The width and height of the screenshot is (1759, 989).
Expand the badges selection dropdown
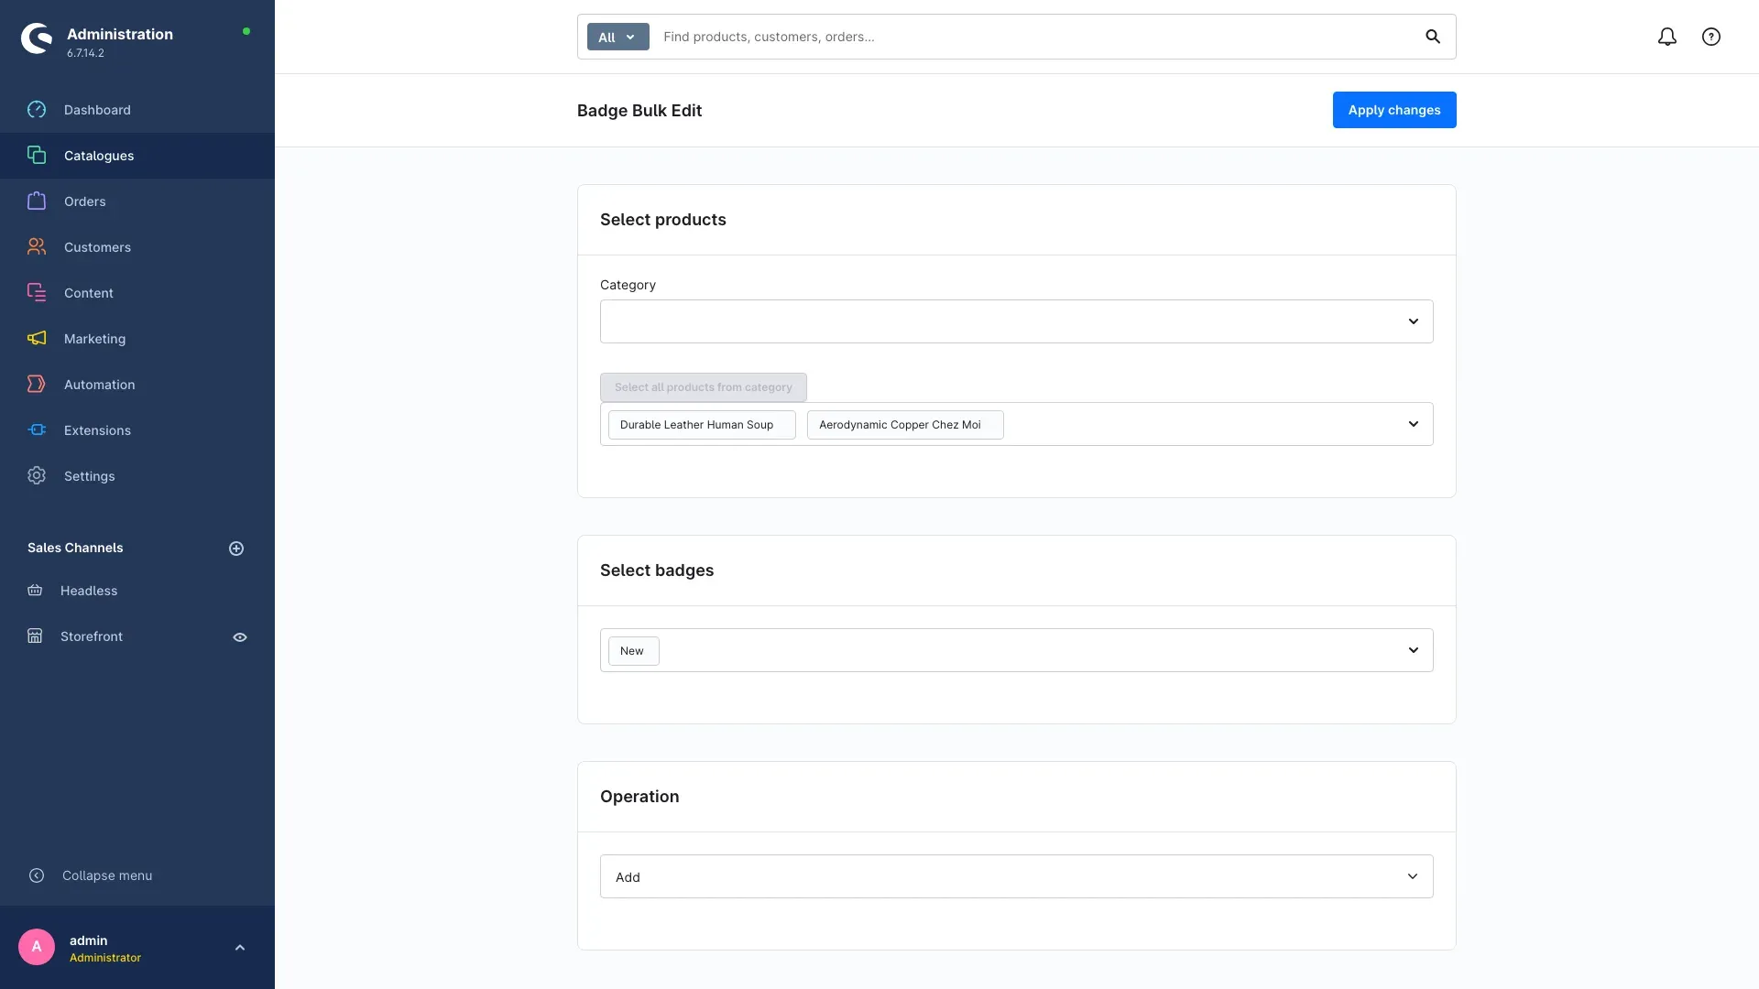point(1414,650)
